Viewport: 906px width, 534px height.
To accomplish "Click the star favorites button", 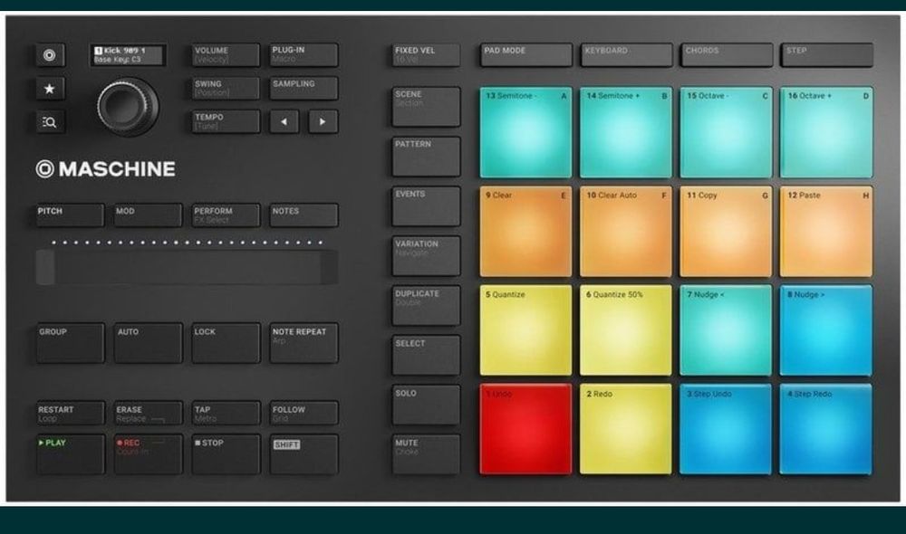I will (x=50, y=89).
